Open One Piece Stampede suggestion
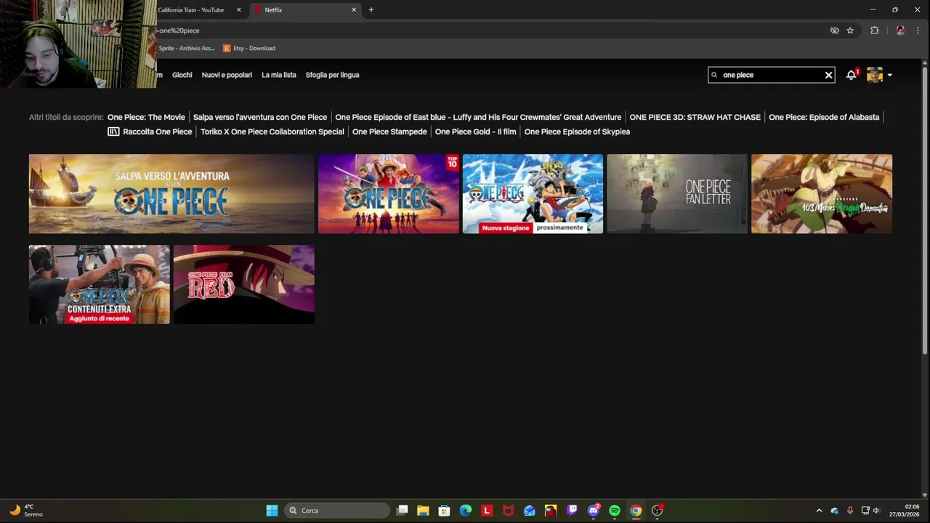Screen dimensions: 930x523 pos(389,131)
